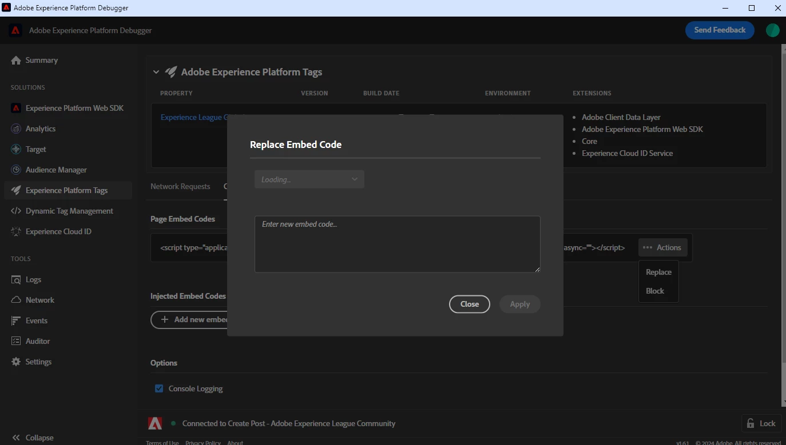Open the Settings gear icon
The image size is (786, 445).
point(16,362)
